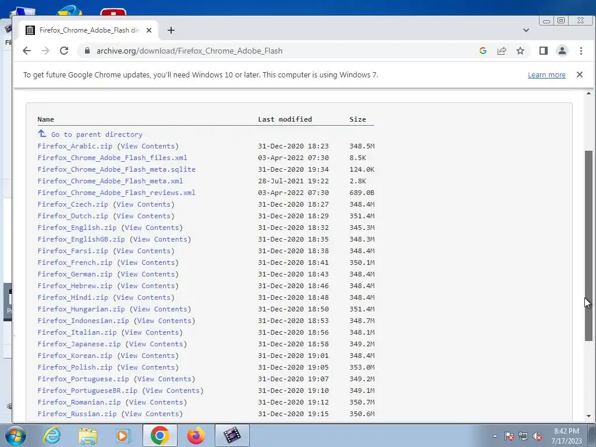Image resolution: width=596 pixels, height=447 pixels.
Task: Click the up-arrow parent directory icon
Action: (42, 134)
